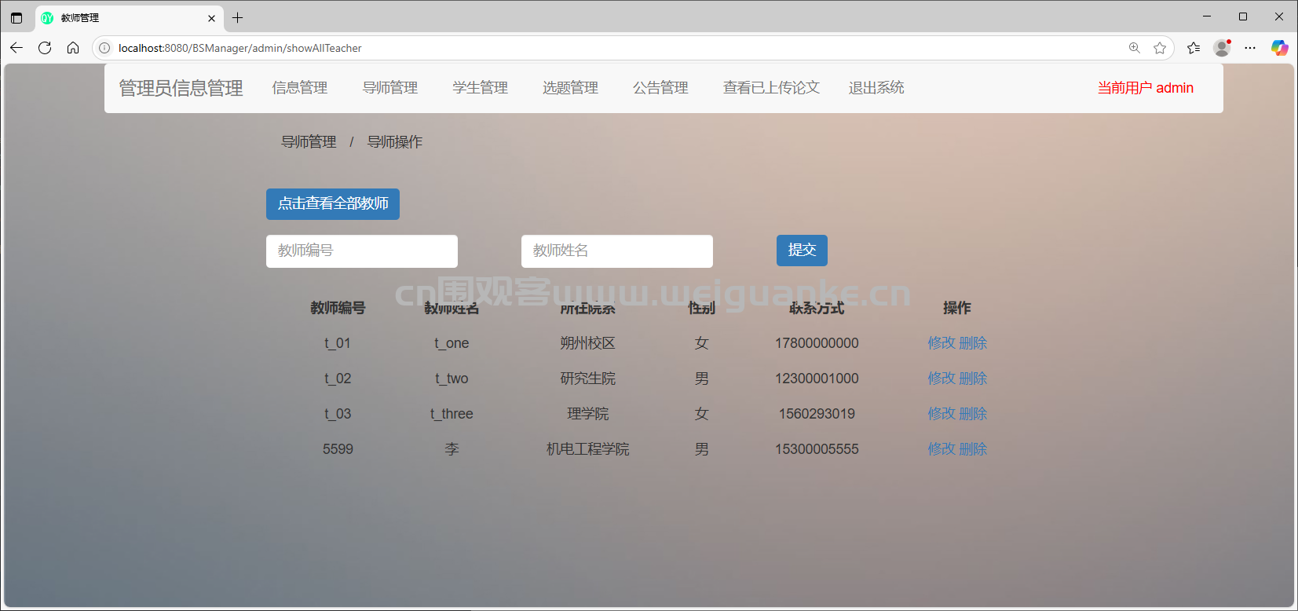
Task: Focus the 教师编号 input field
Action: tap(362, 251)
